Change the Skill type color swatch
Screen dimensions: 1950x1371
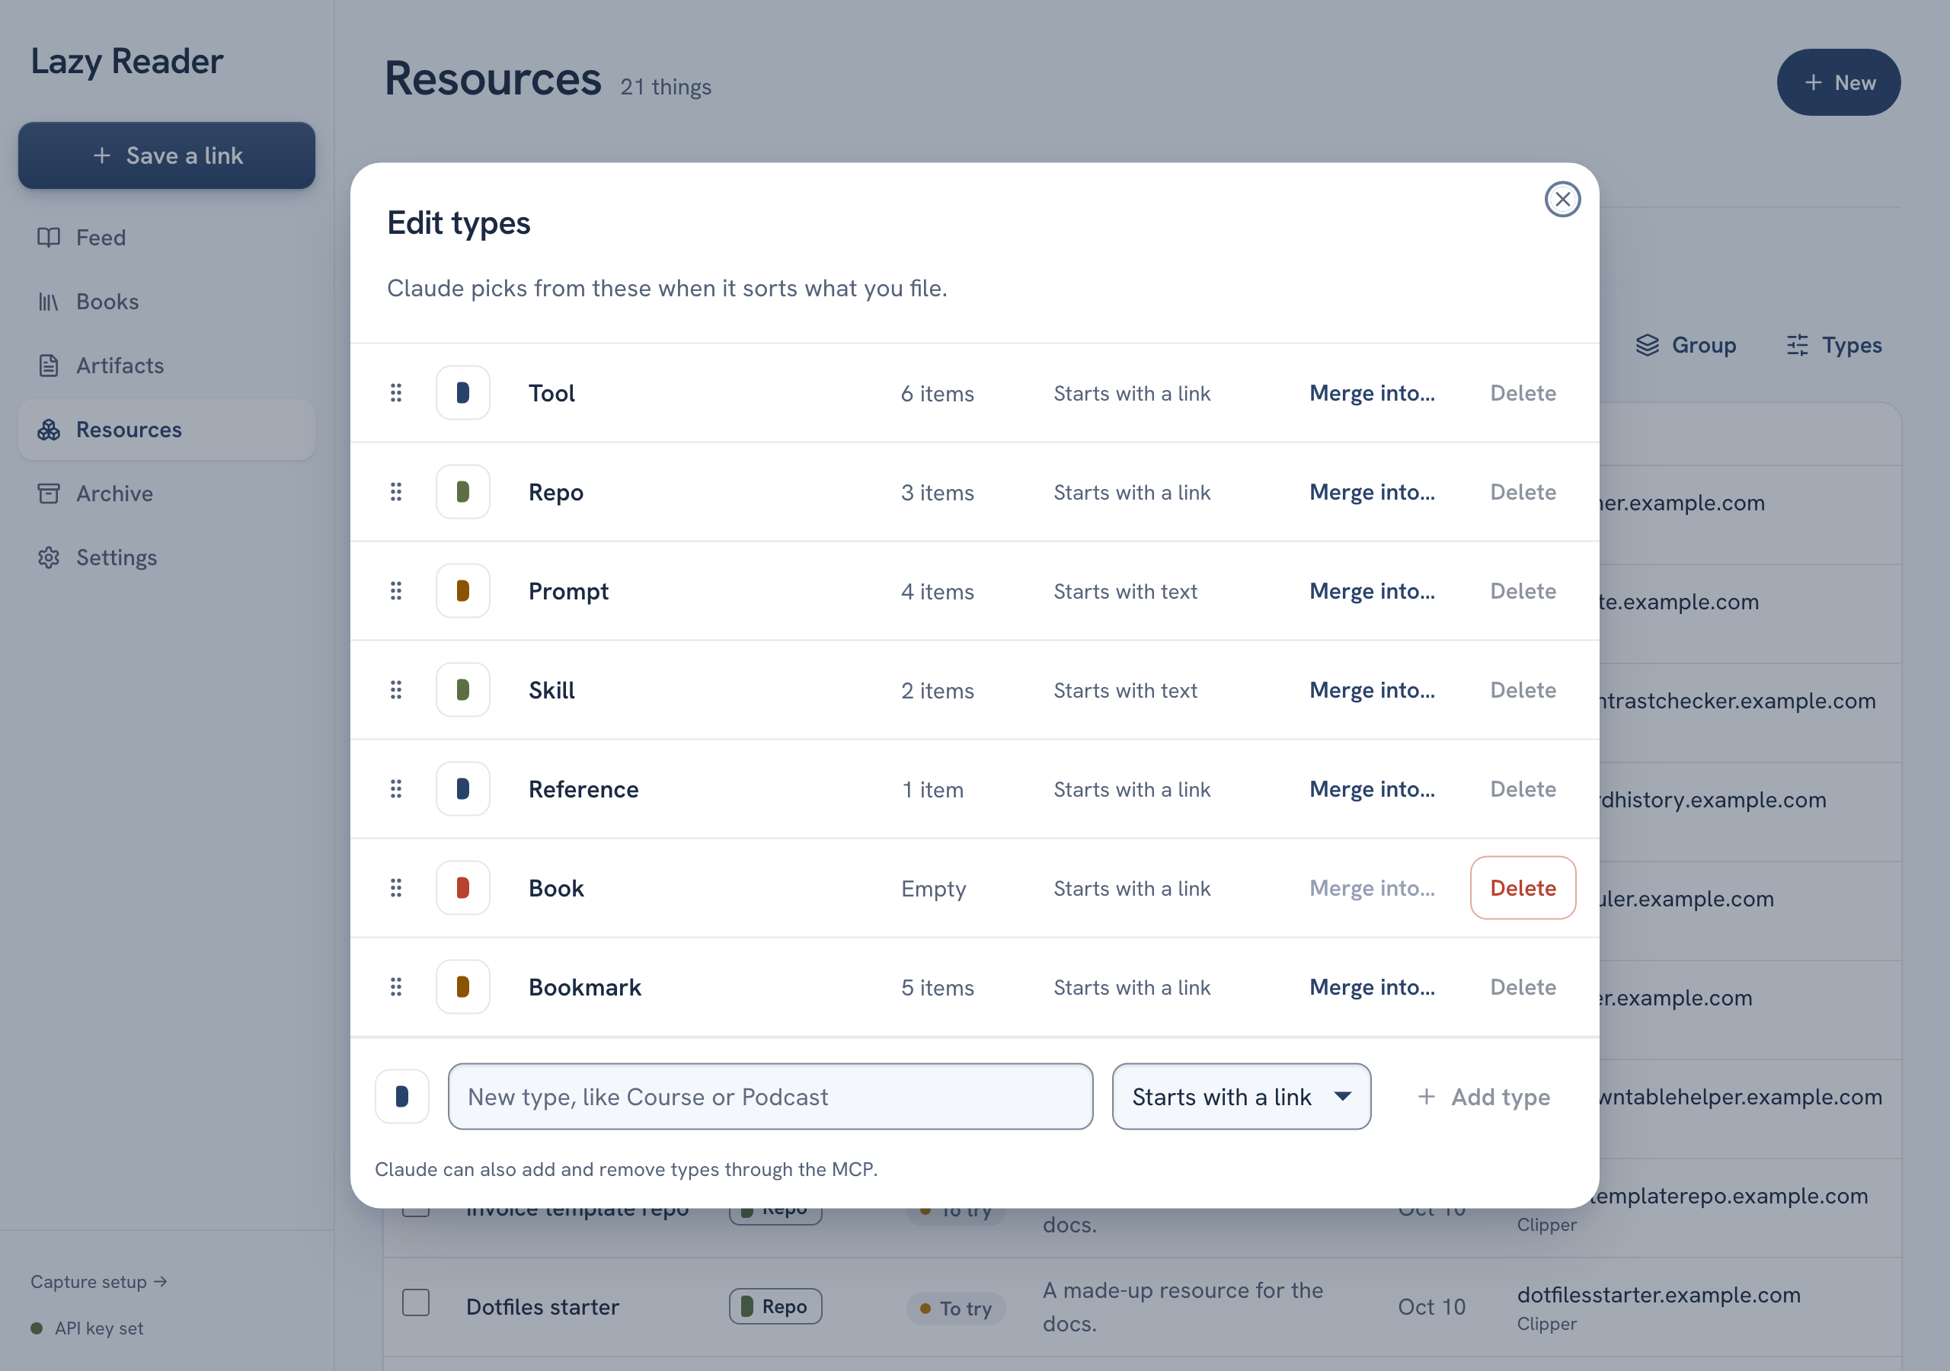(x=463, y=690)
